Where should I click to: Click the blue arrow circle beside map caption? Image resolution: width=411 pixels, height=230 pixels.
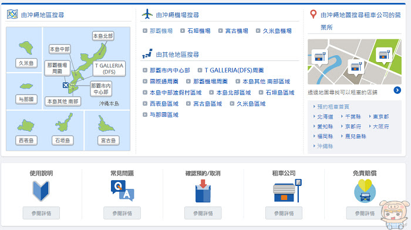(397, 90)
